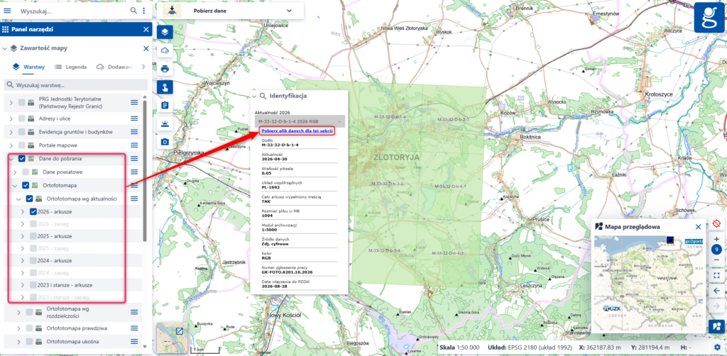Image resolution: width=727 pixels, height=356 pixels.
Task: Click the main Wyszukaj search field
Action: 73,11
